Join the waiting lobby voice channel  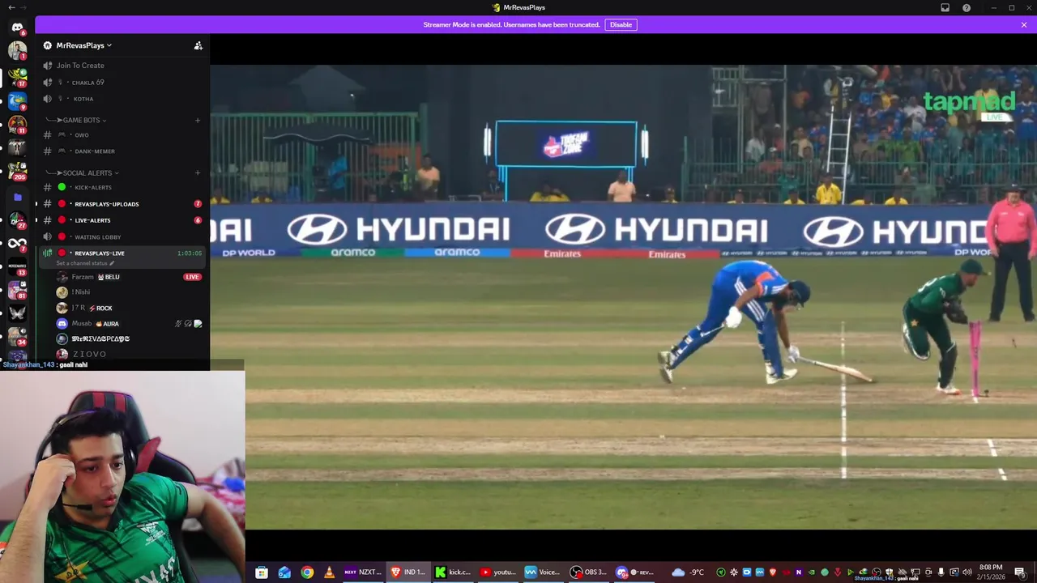click(x=122, y=237)
